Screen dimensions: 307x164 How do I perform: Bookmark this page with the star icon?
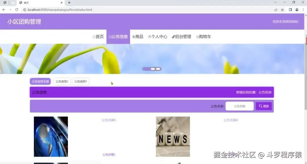pos(282,10)
